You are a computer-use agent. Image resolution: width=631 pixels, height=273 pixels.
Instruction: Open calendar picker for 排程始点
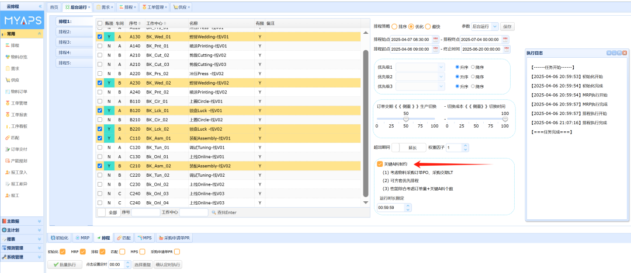(435, 39)
